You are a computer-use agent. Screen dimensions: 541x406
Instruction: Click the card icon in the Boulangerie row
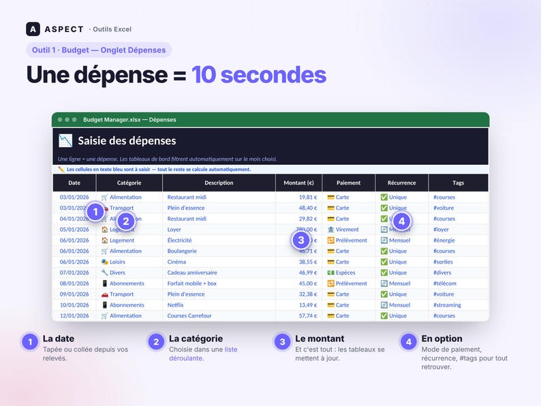click(330, 251)
